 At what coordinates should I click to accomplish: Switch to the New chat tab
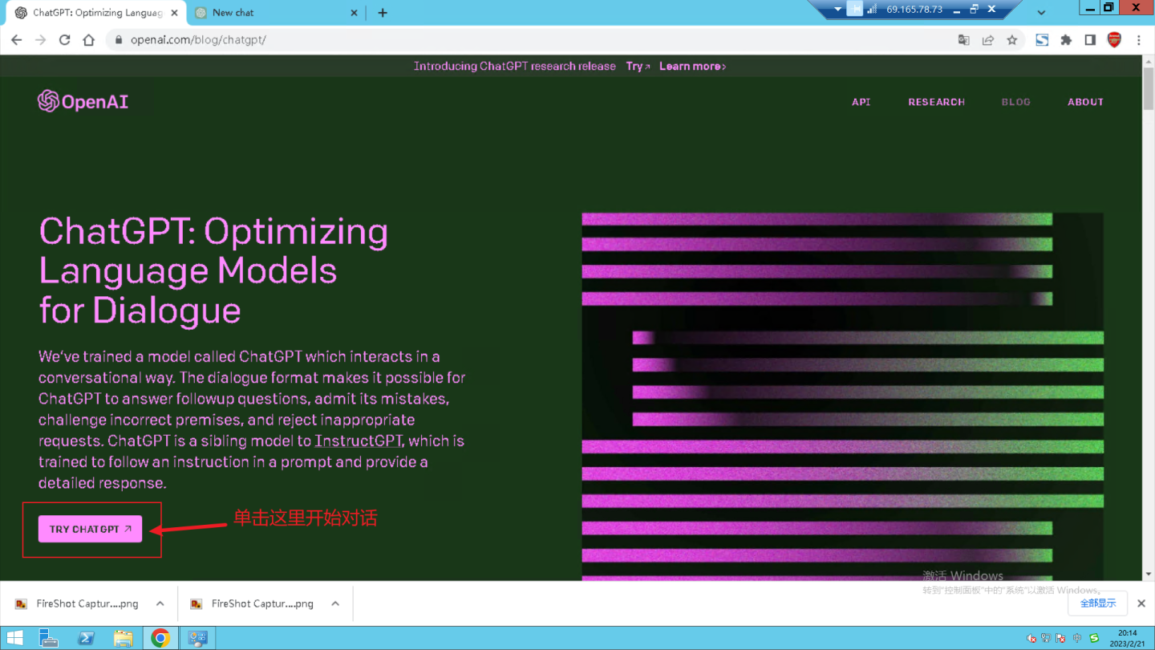[x=277, y=13]
